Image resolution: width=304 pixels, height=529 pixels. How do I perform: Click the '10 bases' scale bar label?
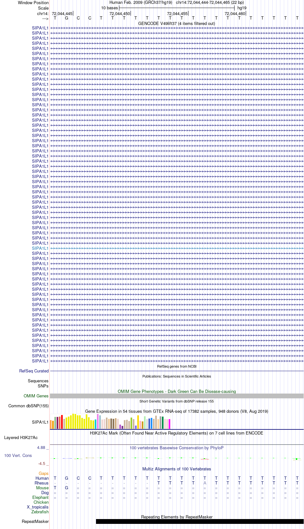click(109, 8)
